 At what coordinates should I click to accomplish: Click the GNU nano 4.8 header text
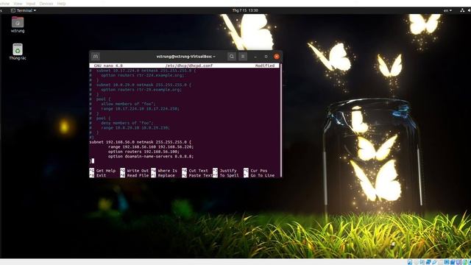(x=108, y=66)
